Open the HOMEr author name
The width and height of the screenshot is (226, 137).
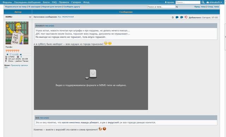tap(9, 17)
